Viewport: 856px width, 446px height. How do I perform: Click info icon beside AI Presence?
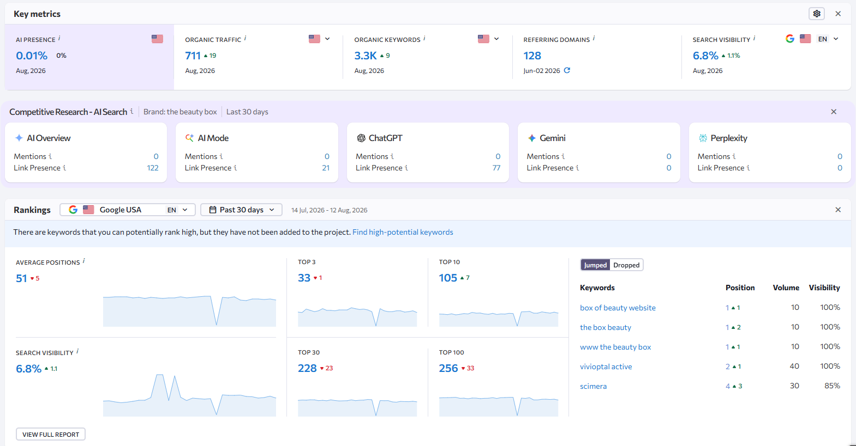click(59, 38)
